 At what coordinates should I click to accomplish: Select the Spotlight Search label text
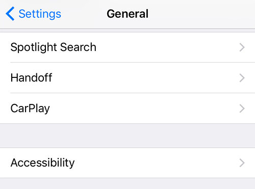click(x=54, y=47)
